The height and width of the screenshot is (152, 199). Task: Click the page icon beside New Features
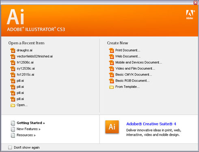pyautogui.click(x=13, y=129)
